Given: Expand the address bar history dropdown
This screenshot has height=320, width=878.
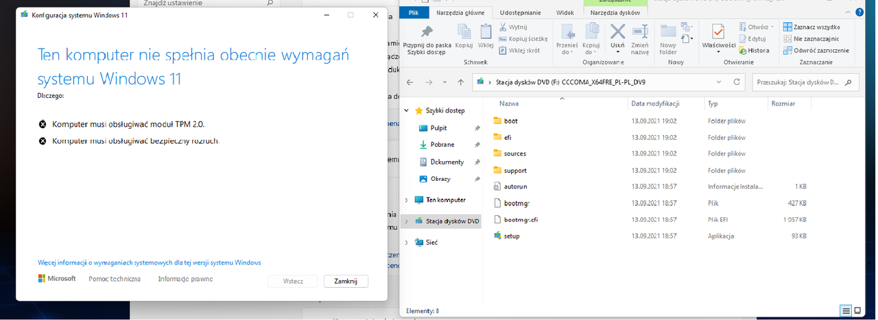Looking at the screenshot, I should coord(719,82).
